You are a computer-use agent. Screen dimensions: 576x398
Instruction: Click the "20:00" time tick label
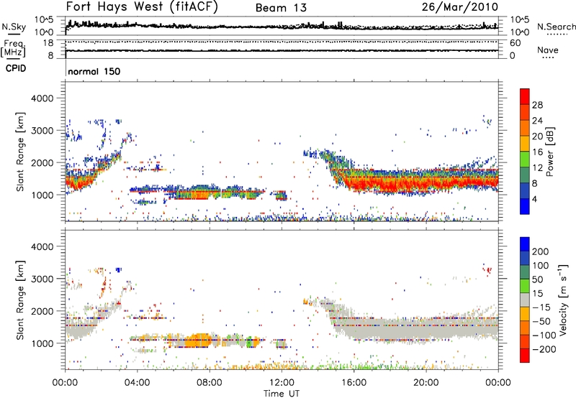click(x=426, y=383)
